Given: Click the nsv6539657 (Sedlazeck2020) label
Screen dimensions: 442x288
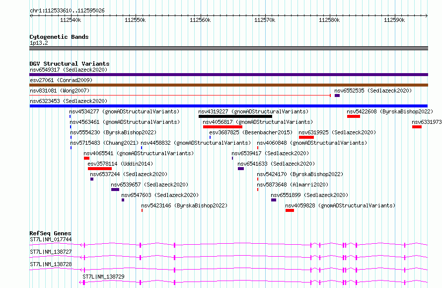Looking at the screenshot, I should pyautogui.click(x=149, y=185).
